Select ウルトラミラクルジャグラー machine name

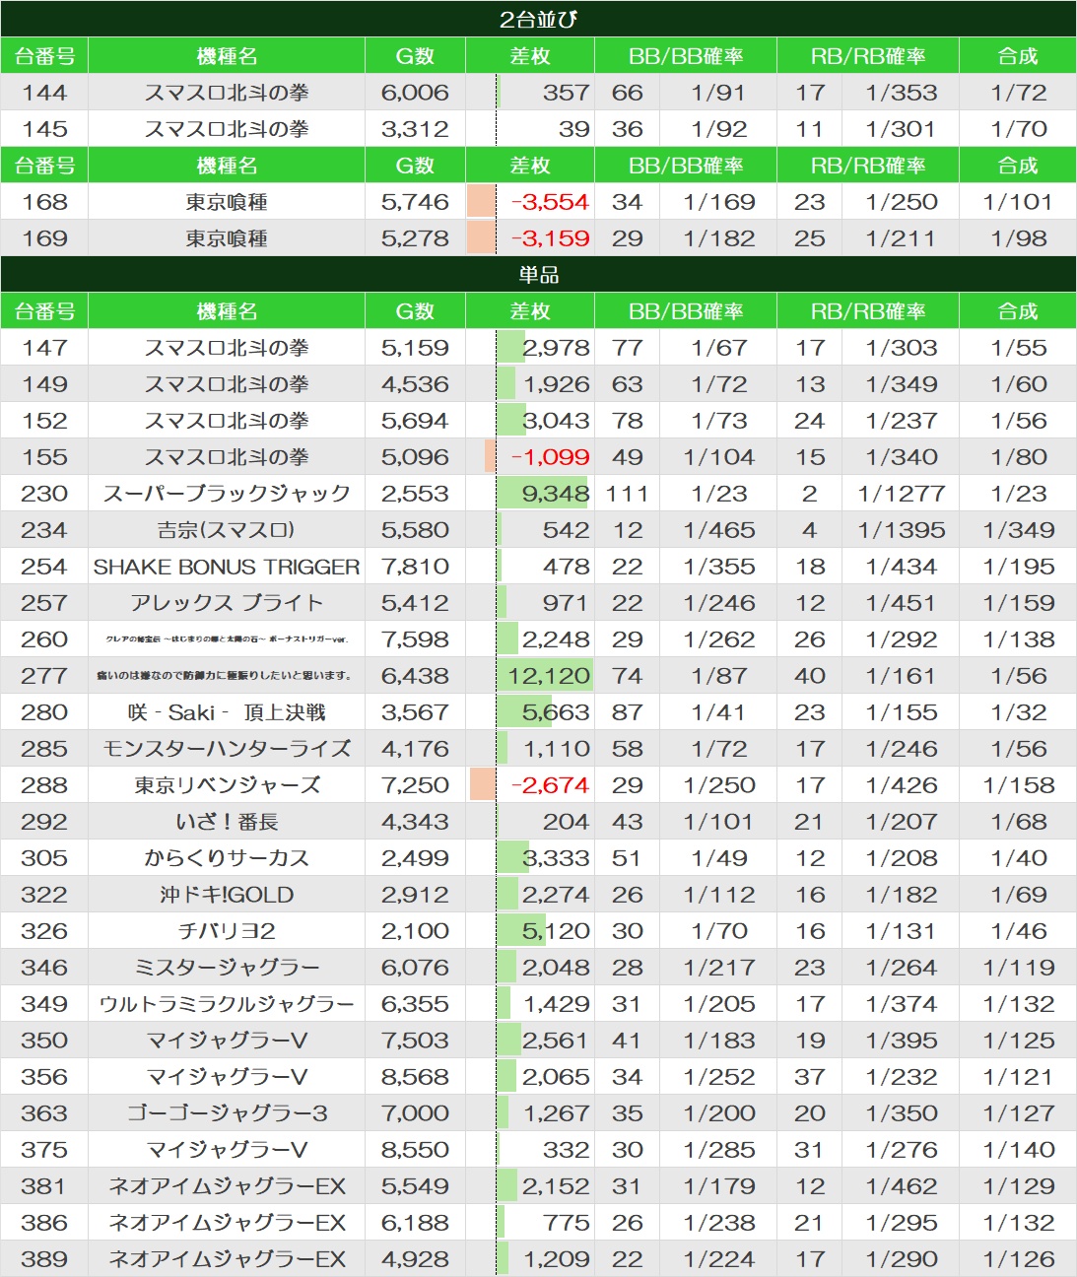227,1004
